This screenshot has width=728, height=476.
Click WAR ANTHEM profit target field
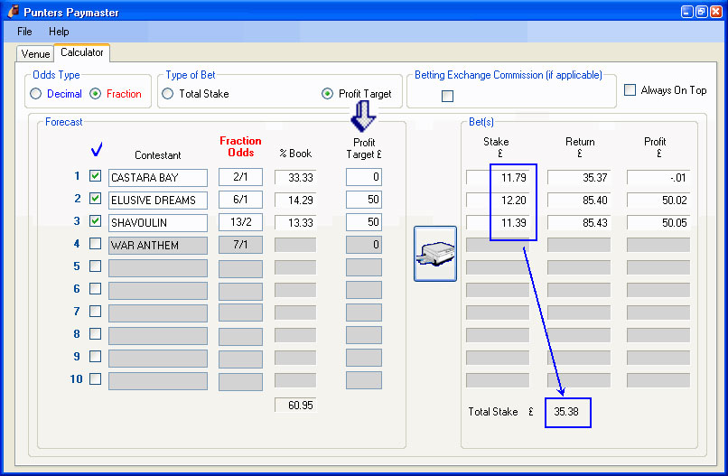click(x=364, y=245)
